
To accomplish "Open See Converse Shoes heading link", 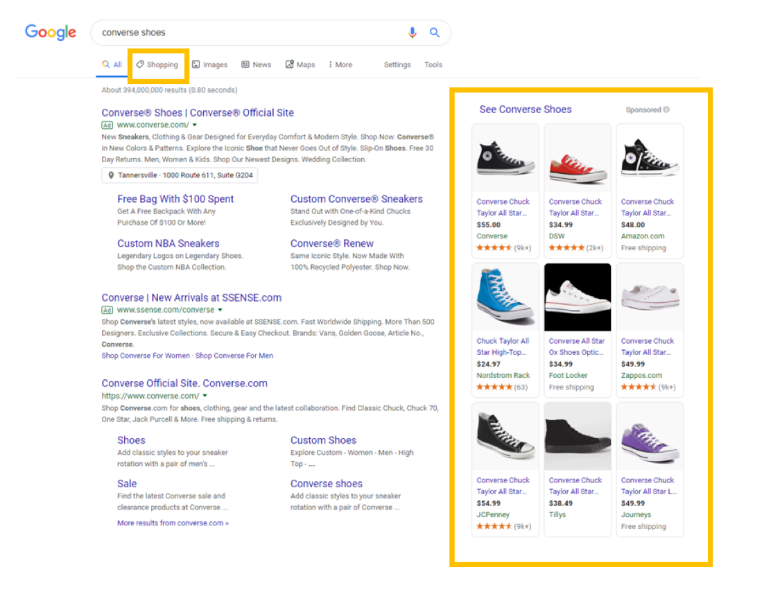I will pyautogui.click(x=526, y=110).
